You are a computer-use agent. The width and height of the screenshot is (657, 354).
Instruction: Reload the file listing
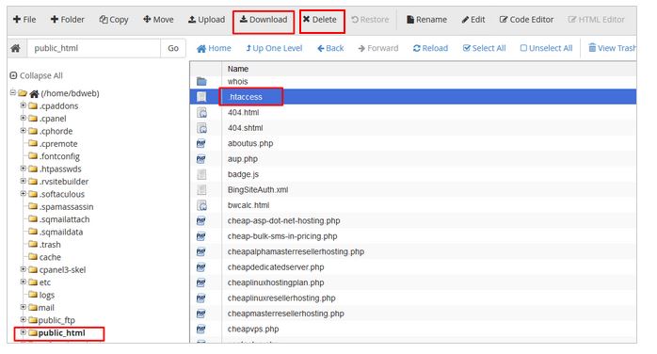click(430, 49)
